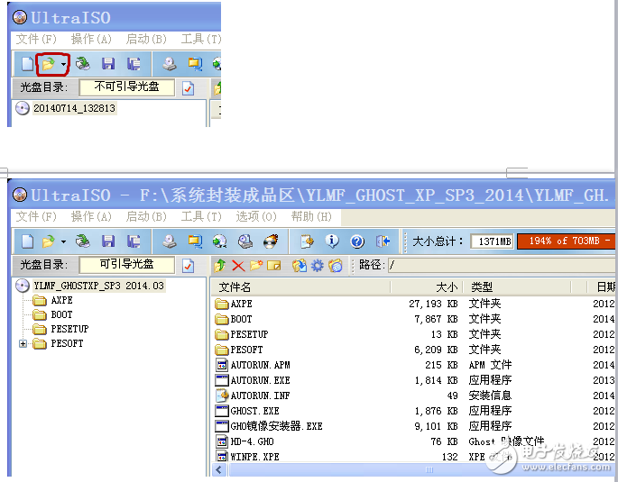618x482 pixels.
Task: Open 操作(A) menu in lower UltraISO window
Action: click(91, 216)
